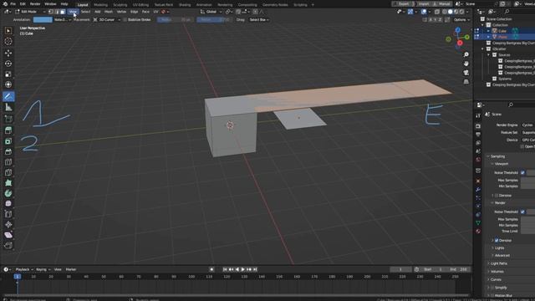Select the Loop Cut tool
This screenshot has height=301, width=535.
pyautogui.click(x=8, y=162)
